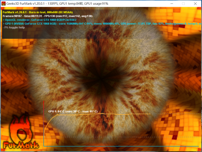Viewport: 202px width, 152px height.
Task: Click the 'GPU 1 (NVIDIA GeForce GTX 1060 6GB)' line
Action: click(102, 24)
